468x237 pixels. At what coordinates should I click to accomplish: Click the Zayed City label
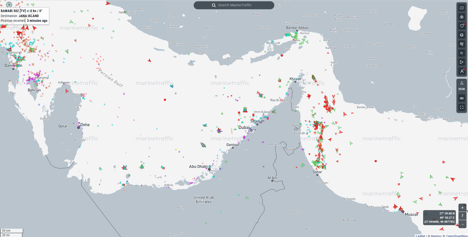pos(178,207)
